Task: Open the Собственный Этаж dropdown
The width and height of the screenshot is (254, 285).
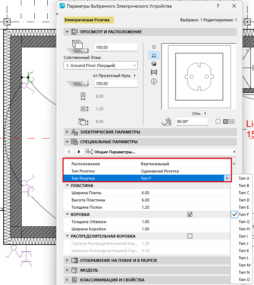Action: tap(100, 65)
